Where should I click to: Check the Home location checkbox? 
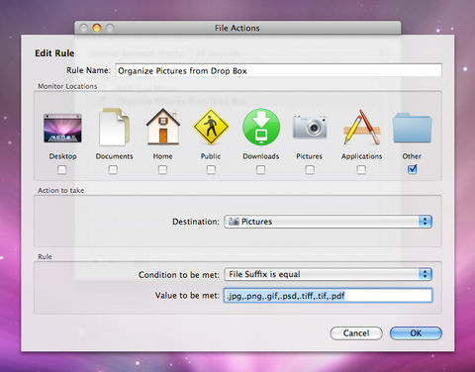tap(162, 169)
